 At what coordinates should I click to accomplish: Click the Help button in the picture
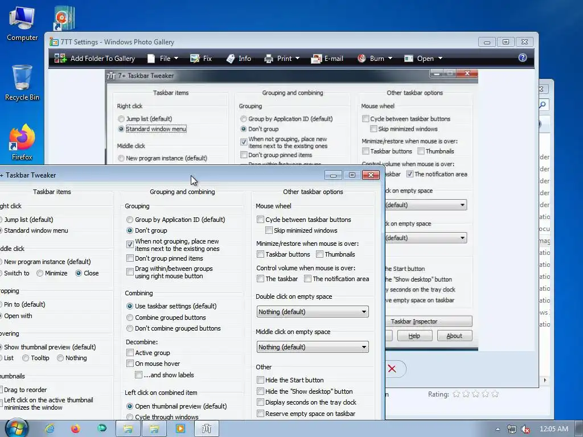click(414, 336)
